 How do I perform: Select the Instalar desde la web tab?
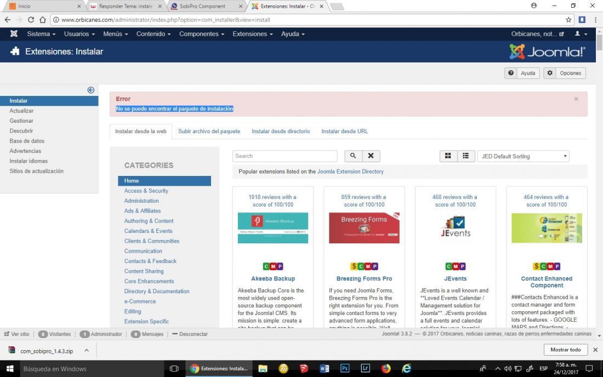coord(141,132)
